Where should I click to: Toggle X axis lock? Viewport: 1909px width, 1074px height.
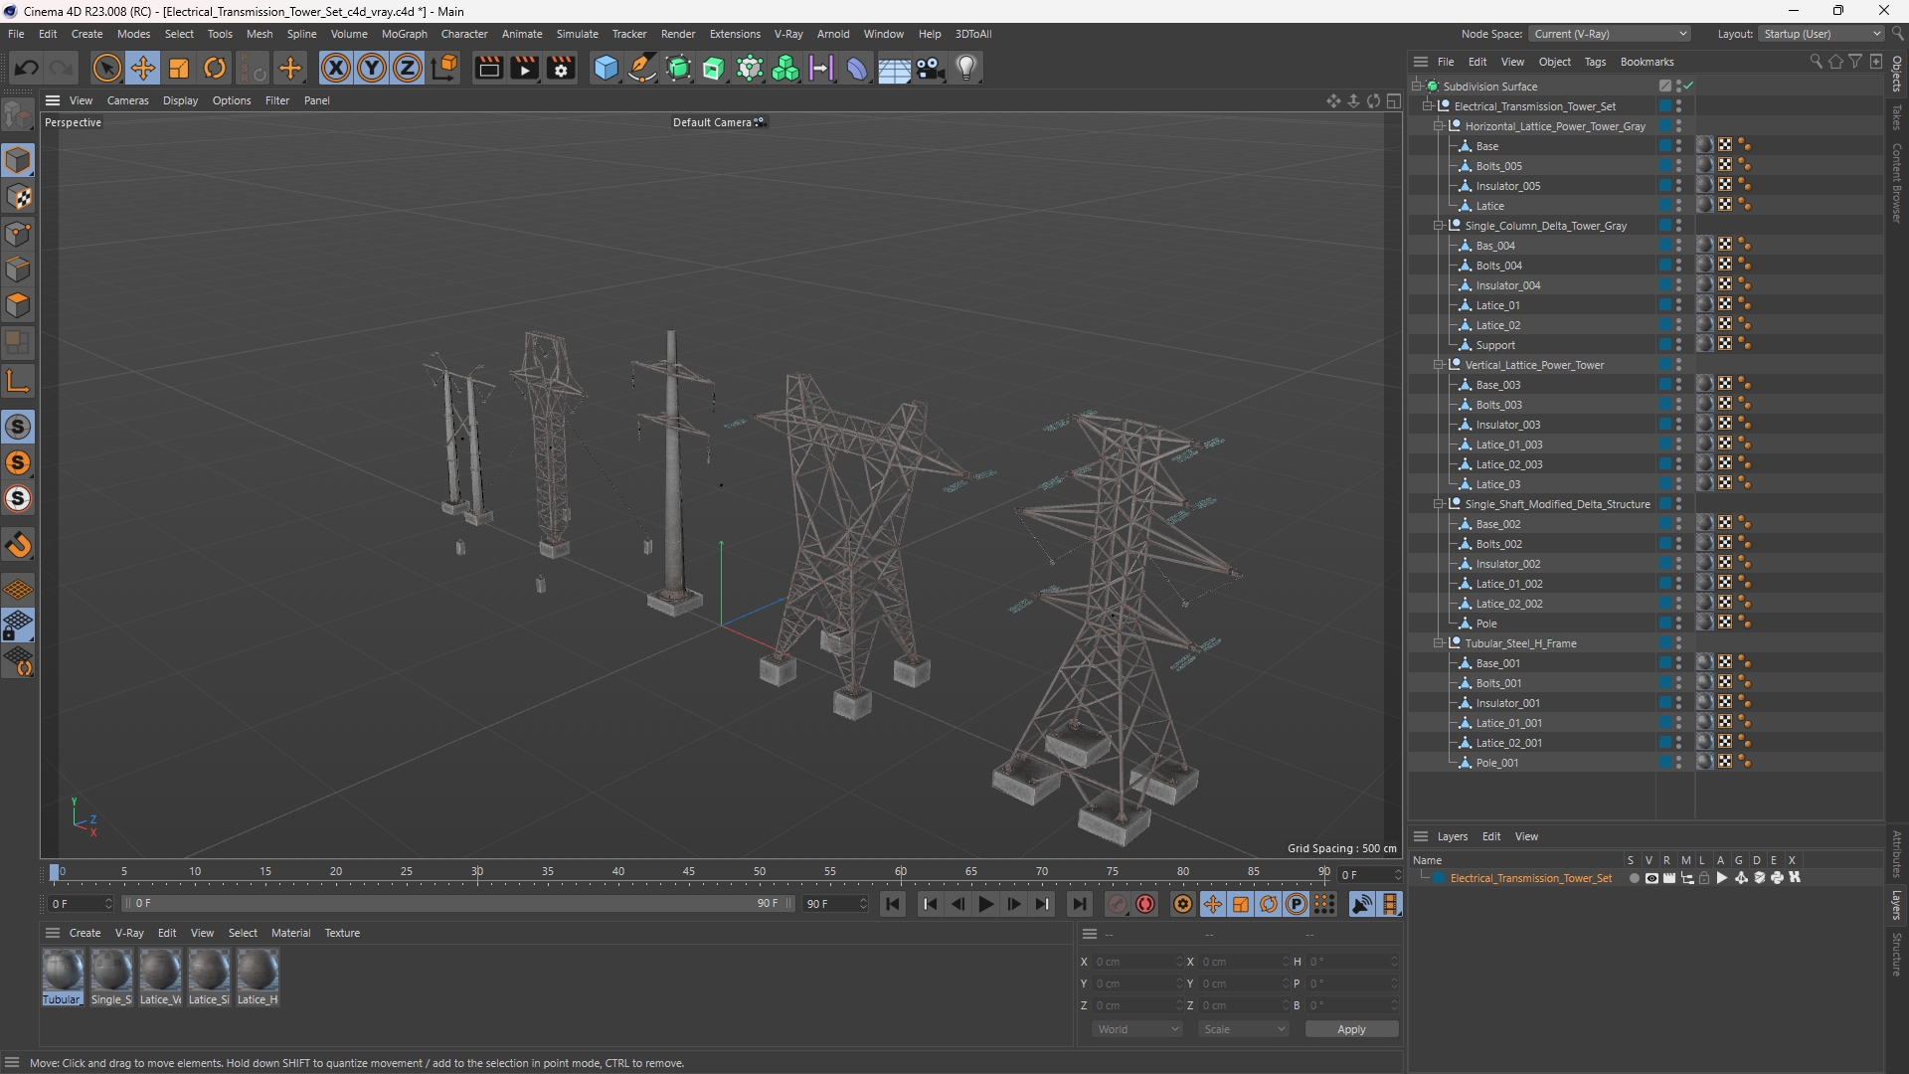[336, 68]
